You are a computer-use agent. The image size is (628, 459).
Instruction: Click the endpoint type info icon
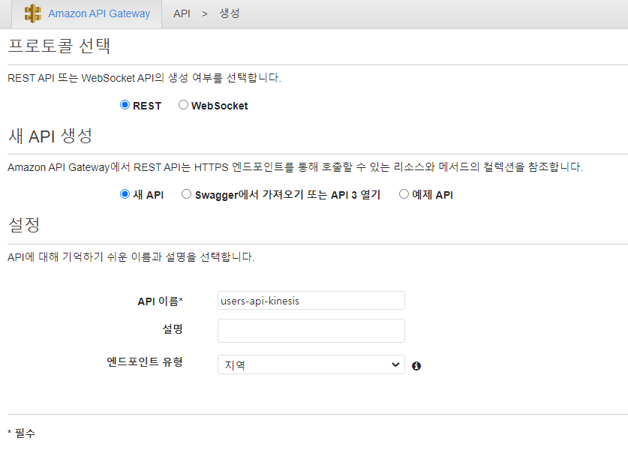(x=416, y=366)
